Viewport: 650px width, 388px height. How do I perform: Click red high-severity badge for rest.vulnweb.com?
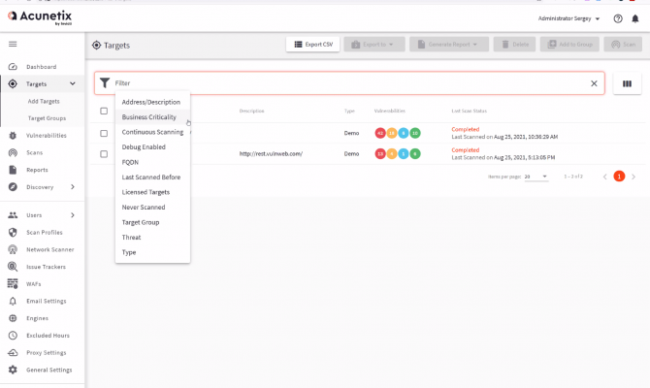pos(380,154)
